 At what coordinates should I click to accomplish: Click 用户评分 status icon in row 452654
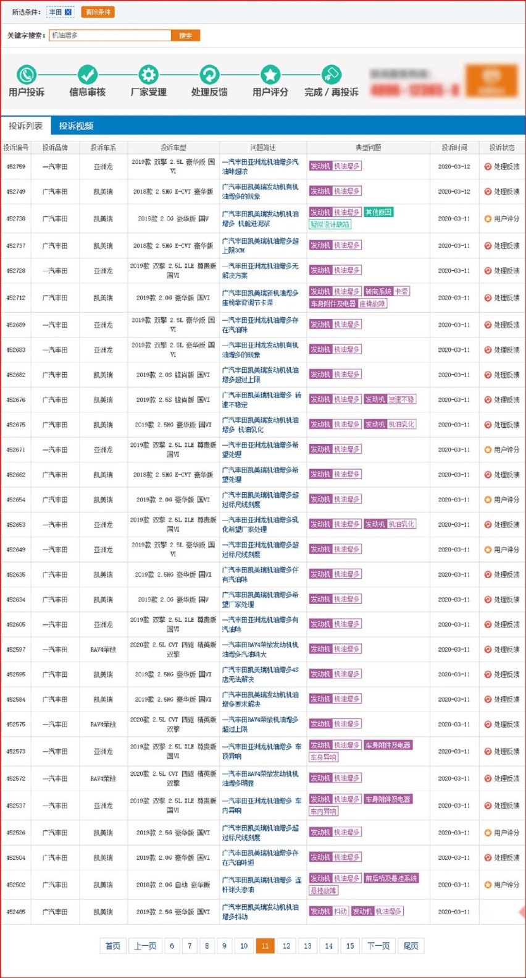click(488, 500)
